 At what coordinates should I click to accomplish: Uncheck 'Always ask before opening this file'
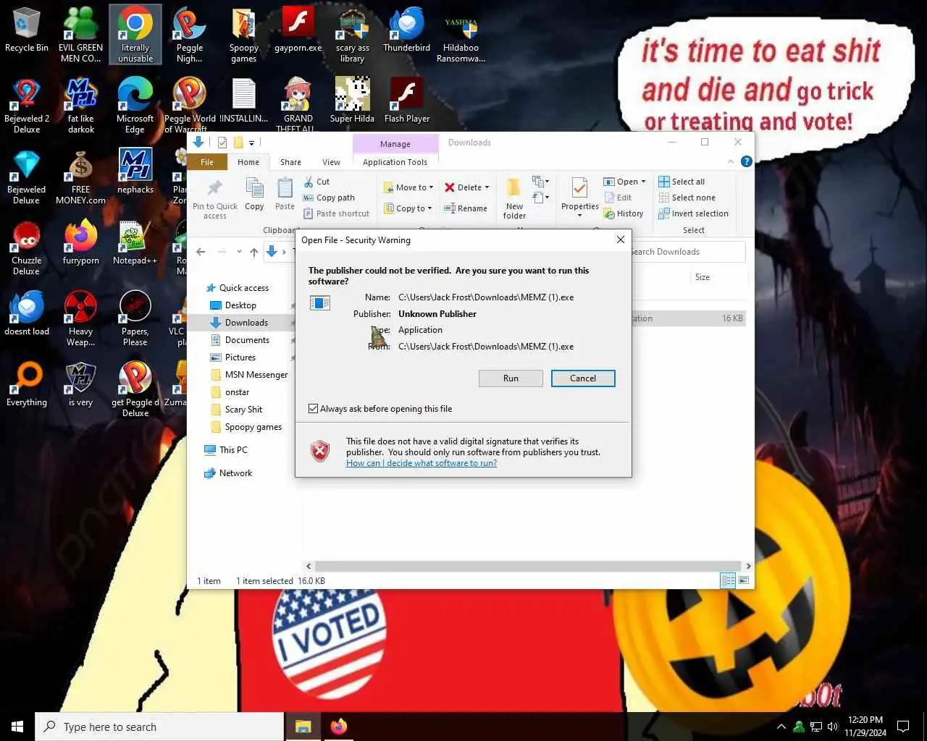[x=314, y=409]
